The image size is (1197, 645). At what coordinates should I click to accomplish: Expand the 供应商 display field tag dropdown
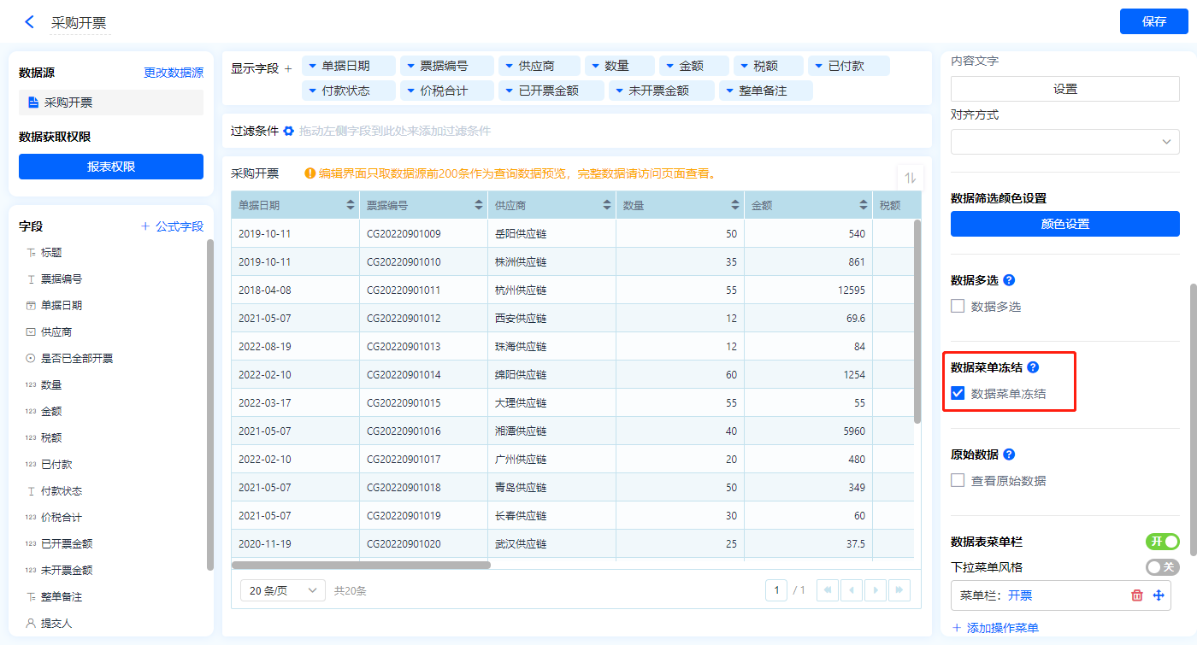click(509, 66)
